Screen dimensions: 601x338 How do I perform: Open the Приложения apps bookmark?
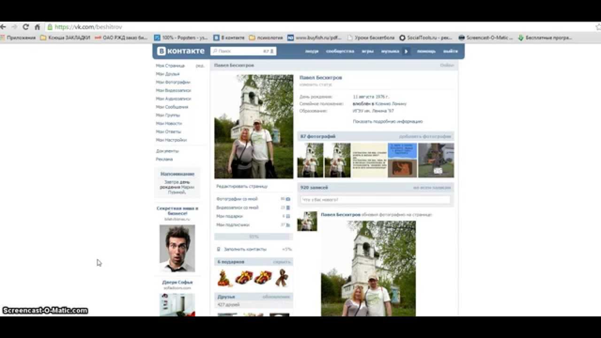click(18, 38)
